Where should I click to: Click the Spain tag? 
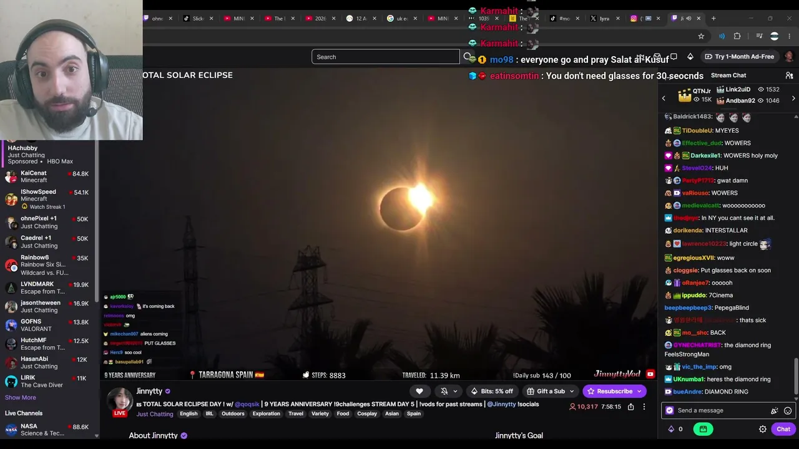(x=414, y=414)
